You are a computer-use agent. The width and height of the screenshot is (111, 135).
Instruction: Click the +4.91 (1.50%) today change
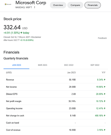point(16,33)
